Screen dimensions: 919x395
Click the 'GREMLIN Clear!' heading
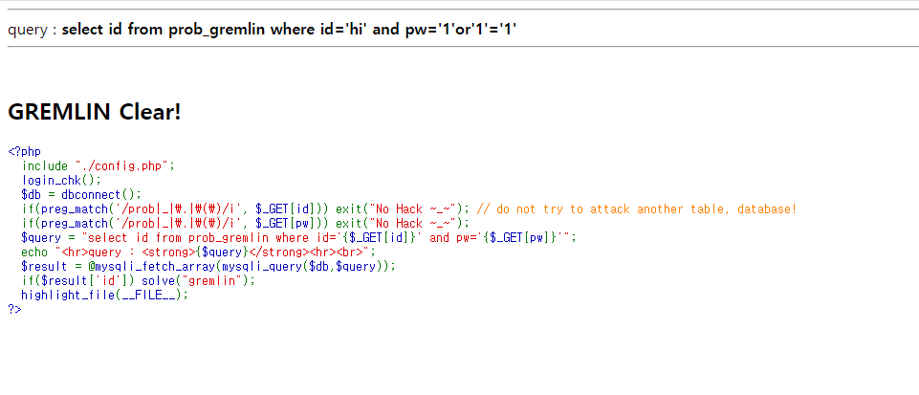(x=95, y=111)
